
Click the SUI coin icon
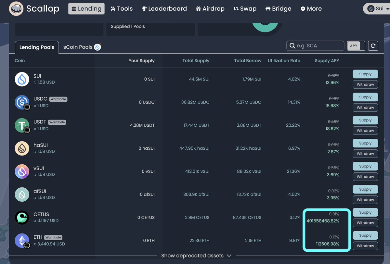coord(22,79)
